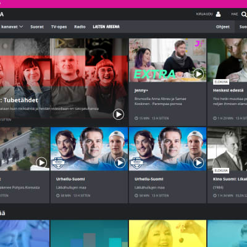The image size is (247, 247).
Task: Open search with the magnifier icon
Action: (244, 14)
